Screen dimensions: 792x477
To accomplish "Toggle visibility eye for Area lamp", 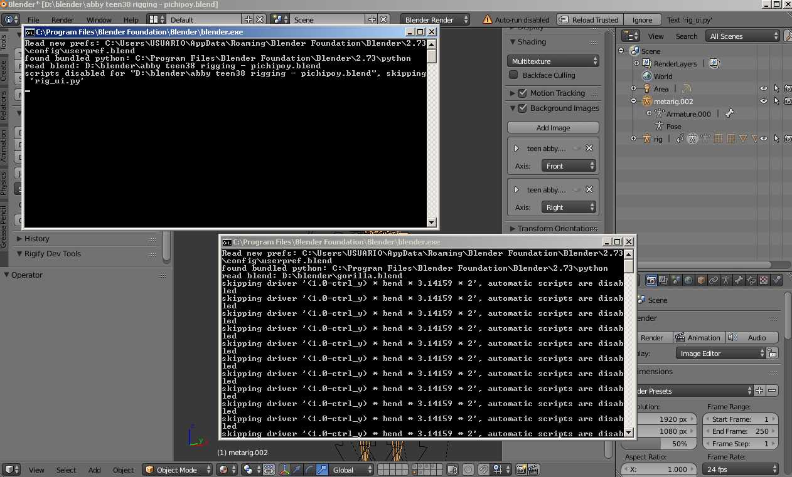I will (764, 89).
